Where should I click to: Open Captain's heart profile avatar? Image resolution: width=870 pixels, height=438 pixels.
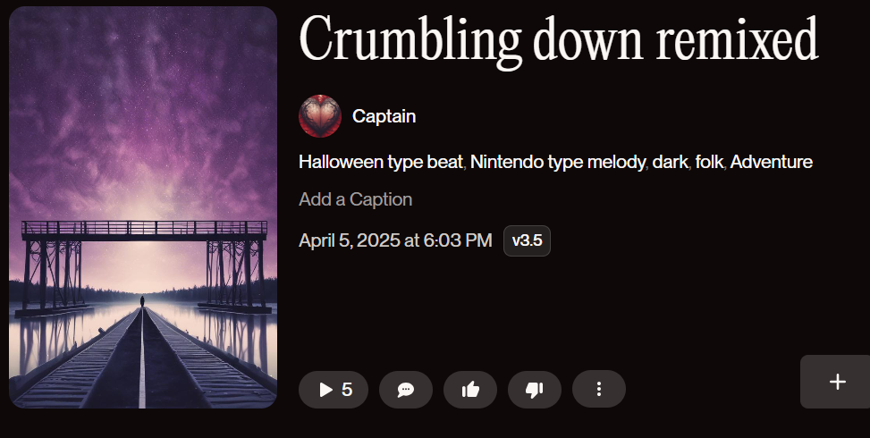(x=320, y=116)
